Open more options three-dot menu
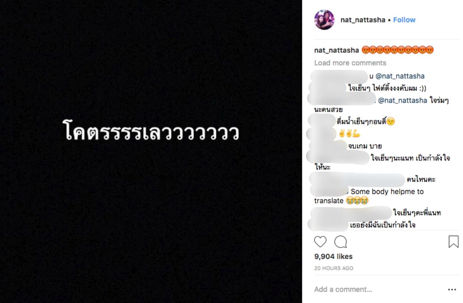The height and width of the screenshot is (303, 463). click(452, 290)
